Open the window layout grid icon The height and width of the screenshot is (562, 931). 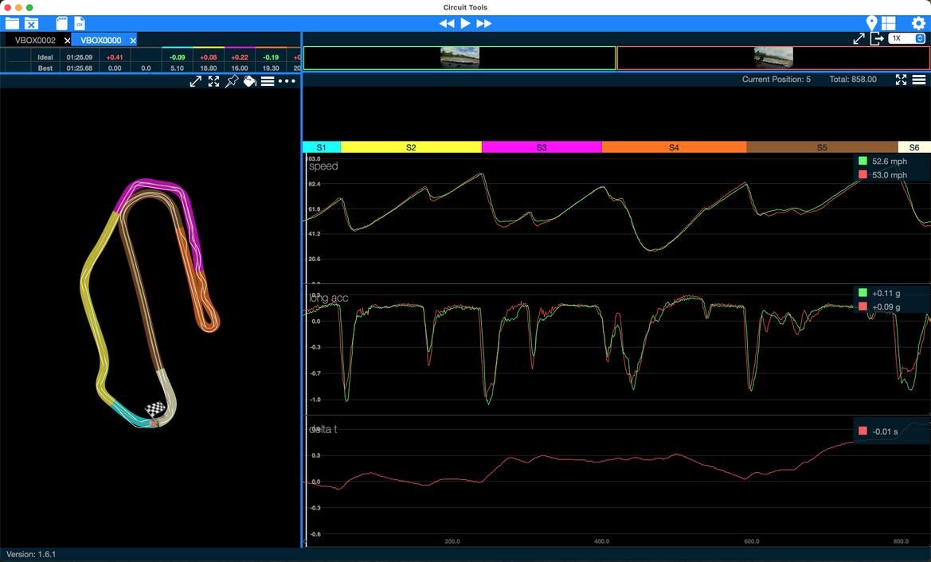[x=889, y=24]
